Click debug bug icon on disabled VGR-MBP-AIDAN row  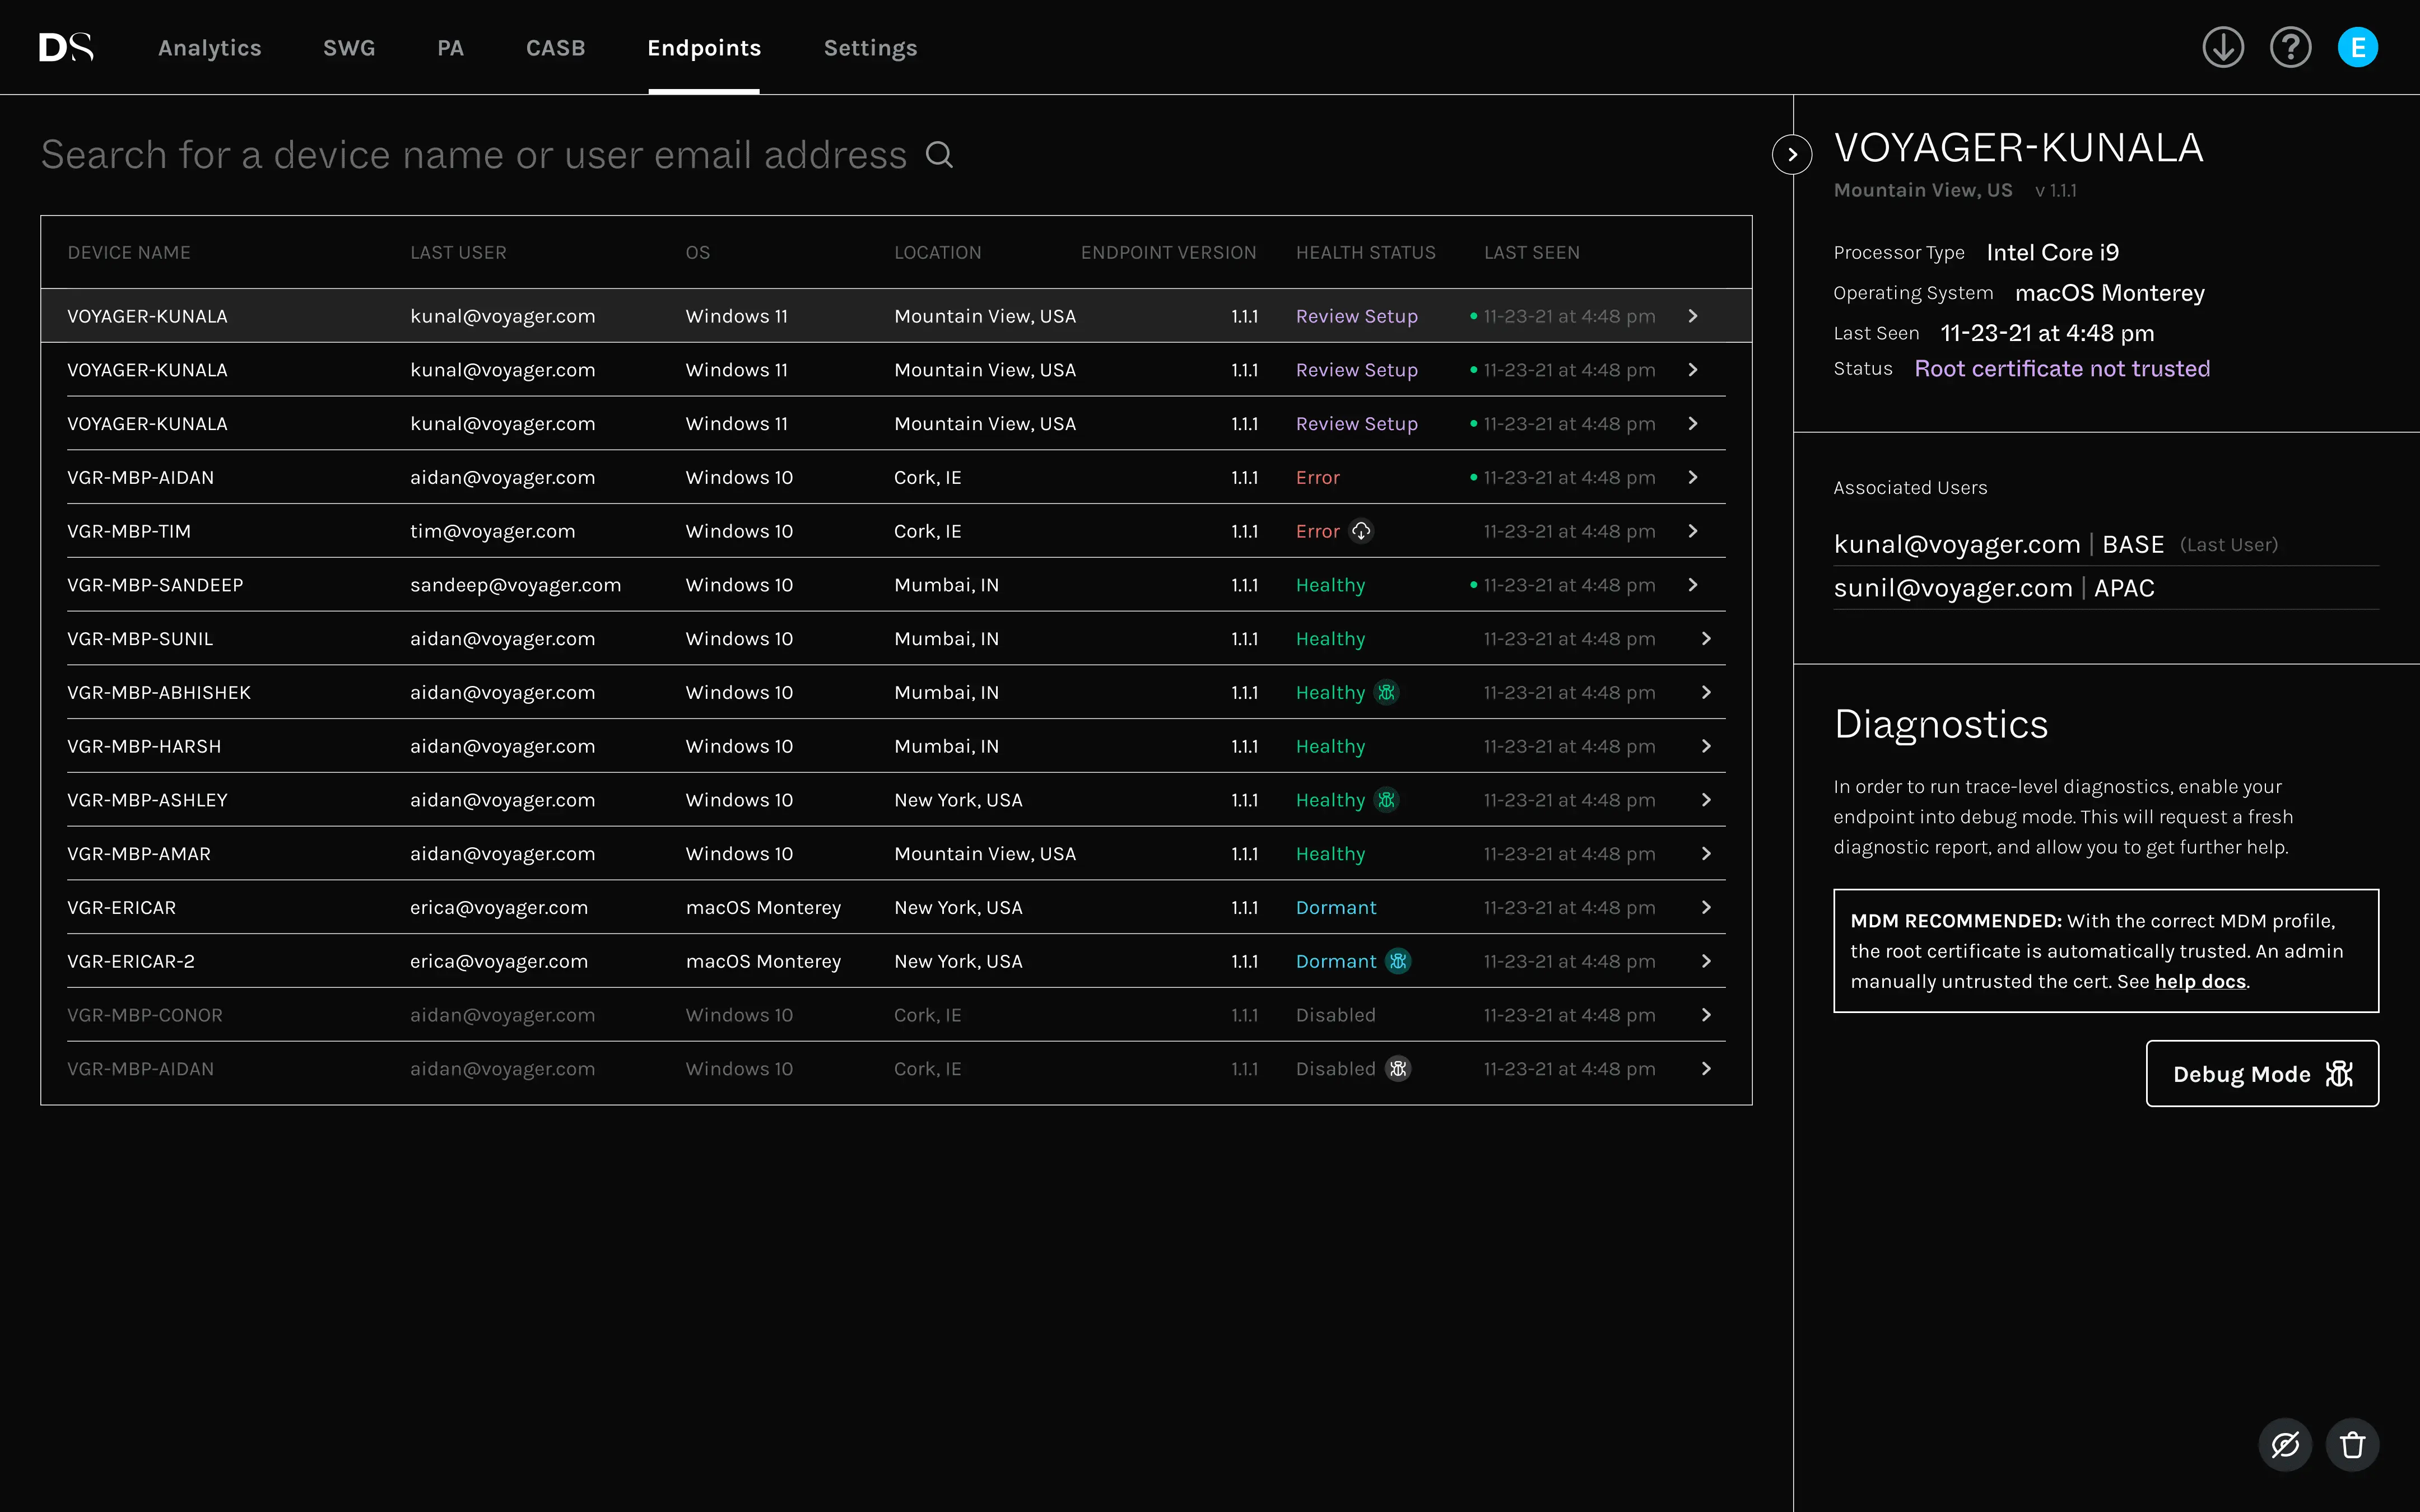(1398, 1069)
